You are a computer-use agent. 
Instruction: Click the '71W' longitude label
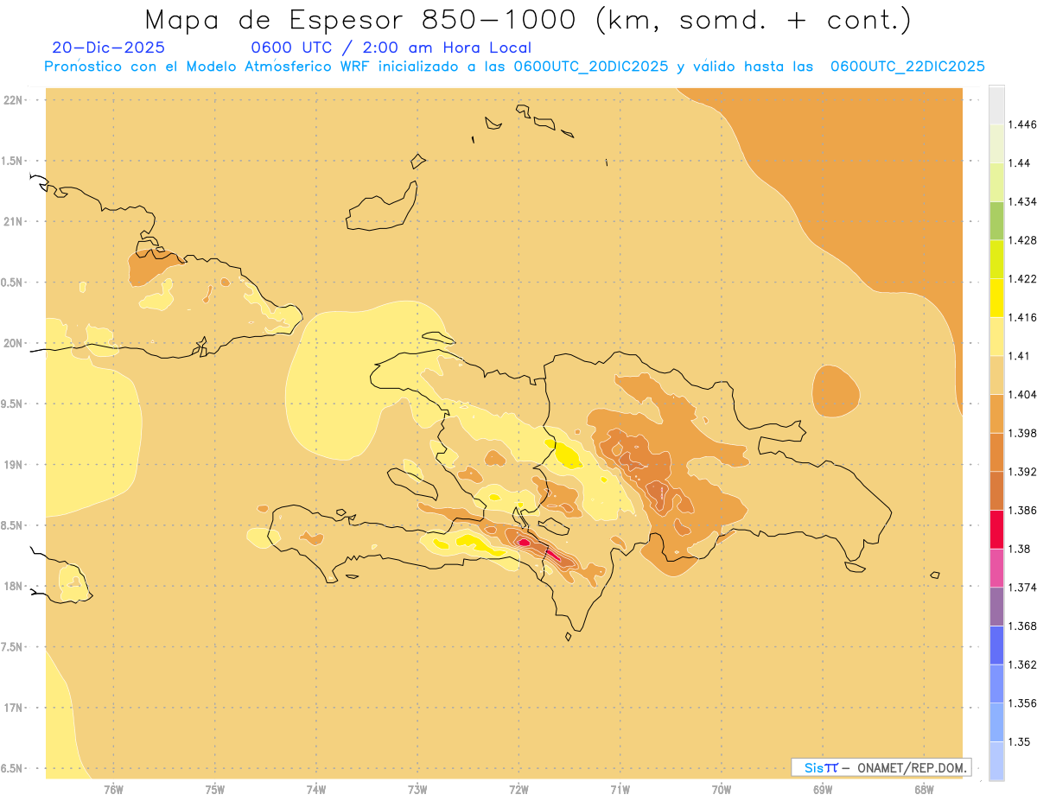(x=620, y=789)
